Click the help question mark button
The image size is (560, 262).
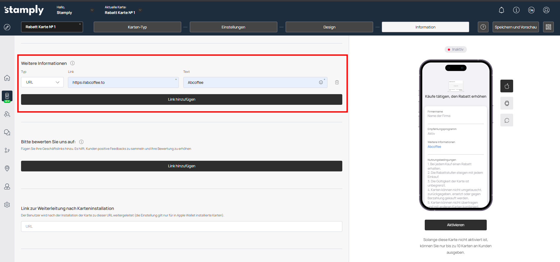483,27
